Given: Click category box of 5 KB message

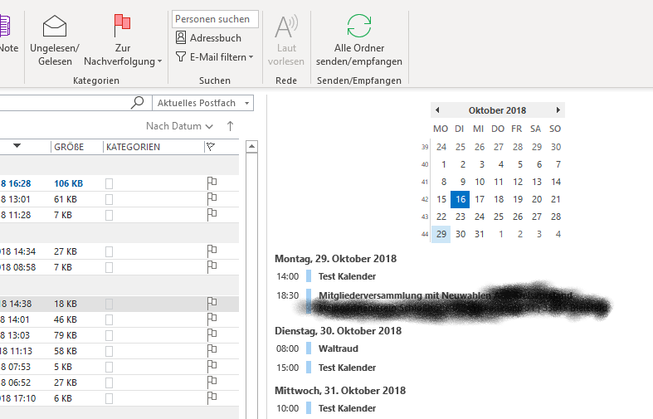Looking at the screenshot, I should 110,367.
